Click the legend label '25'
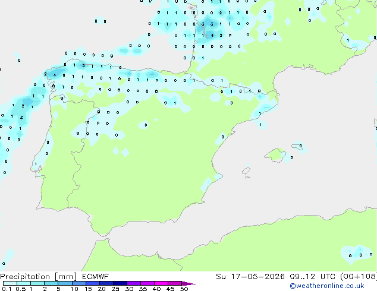Screen dimensions: 377x291 tap(115, 289)
